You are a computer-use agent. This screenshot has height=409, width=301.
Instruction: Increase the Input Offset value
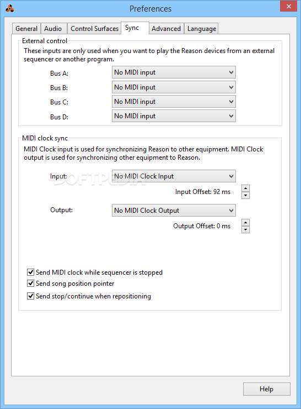pos(245,188)
